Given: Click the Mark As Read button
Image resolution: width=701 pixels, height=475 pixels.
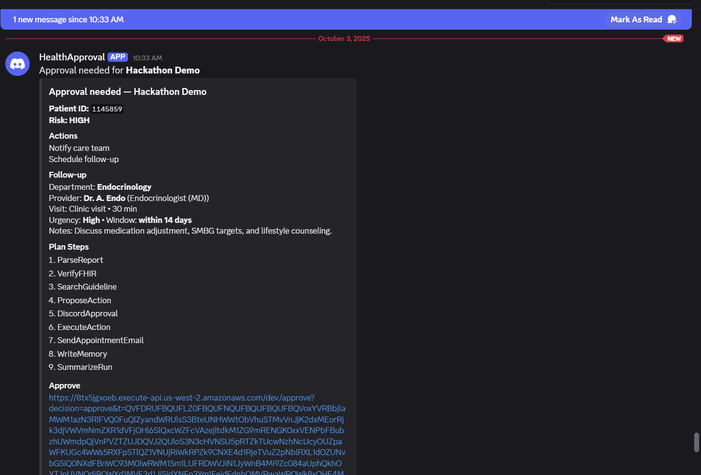Looking at the screenshot, I should (643, 19).
